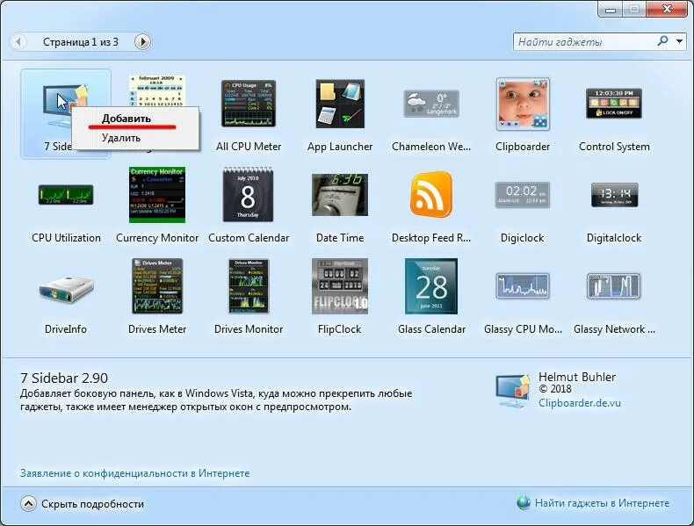
Task: Click the Control System label text
Action: pos(614,147)
